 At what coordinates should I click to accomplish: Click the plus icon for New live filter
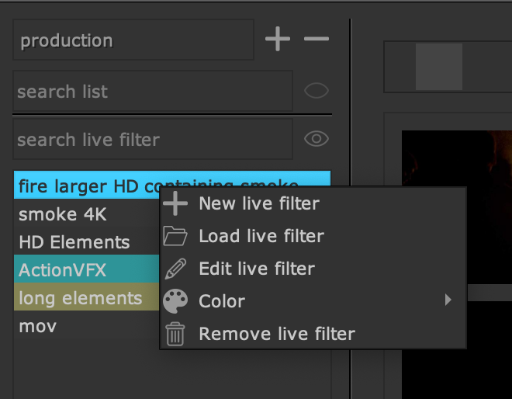pos(176,204)
